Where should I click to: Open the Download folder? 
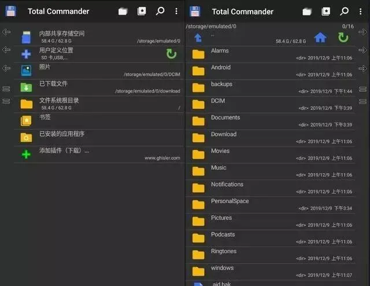(271, 138)
